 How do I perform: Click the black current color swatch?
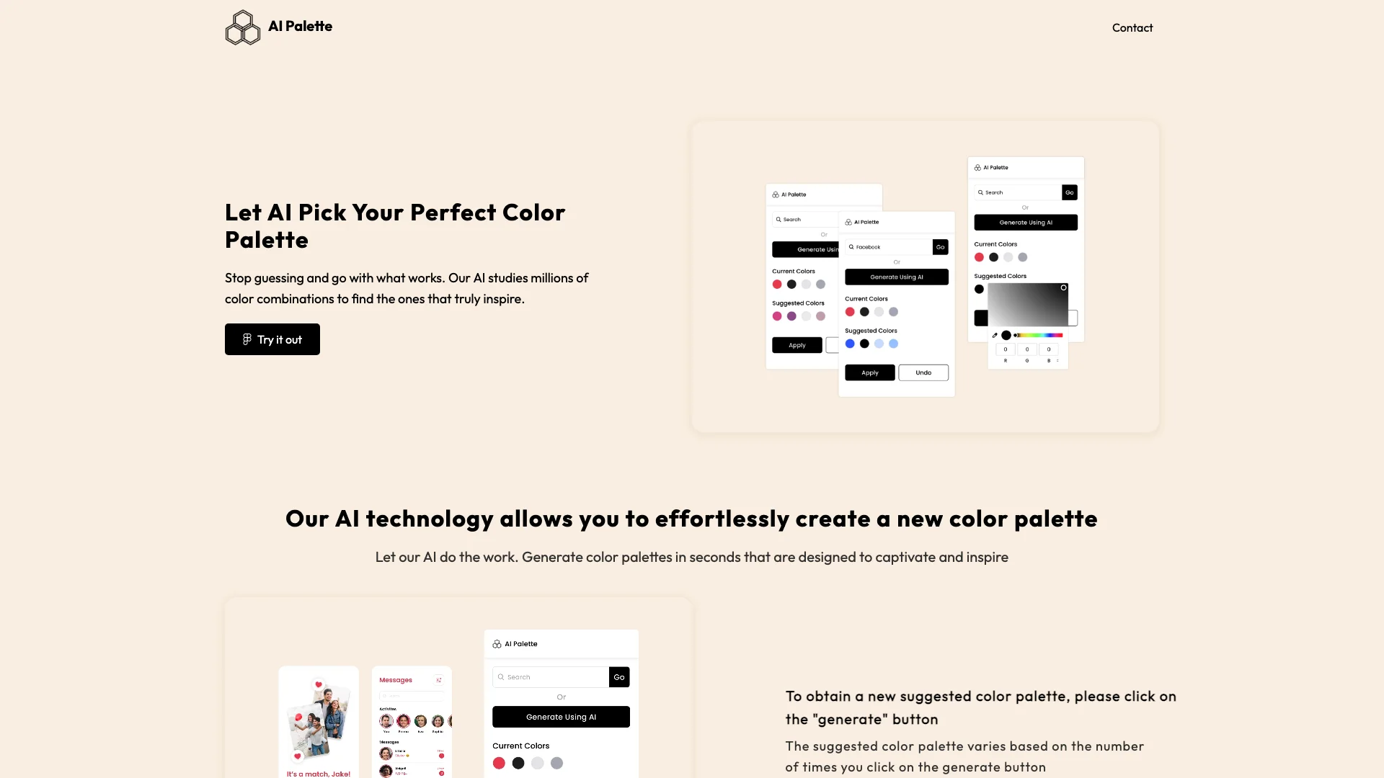518,763
